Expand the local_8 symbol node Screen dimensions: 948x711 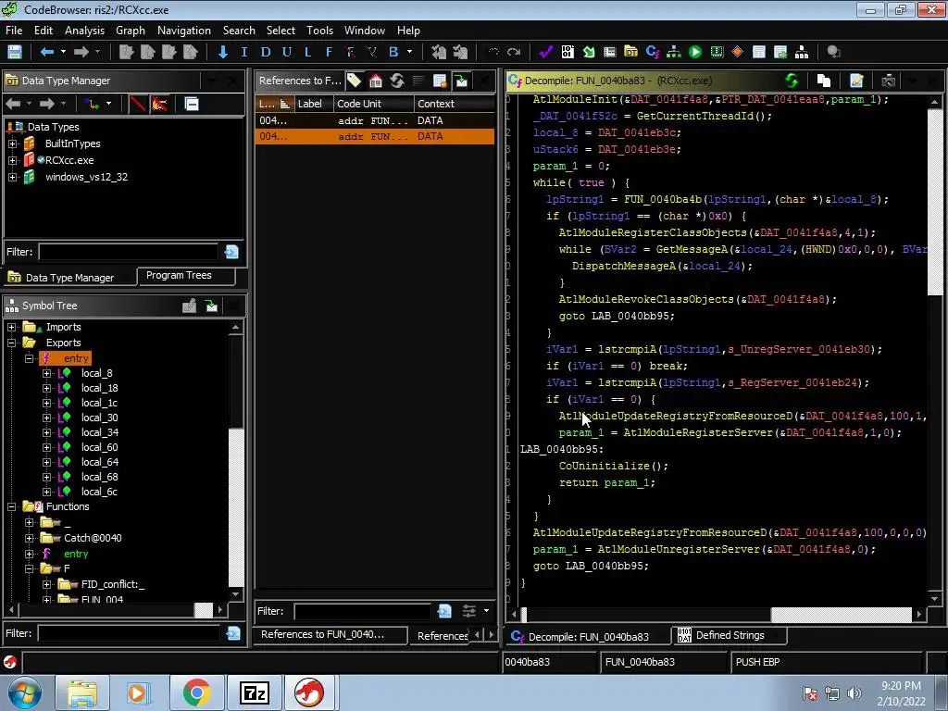coord(46,373)
